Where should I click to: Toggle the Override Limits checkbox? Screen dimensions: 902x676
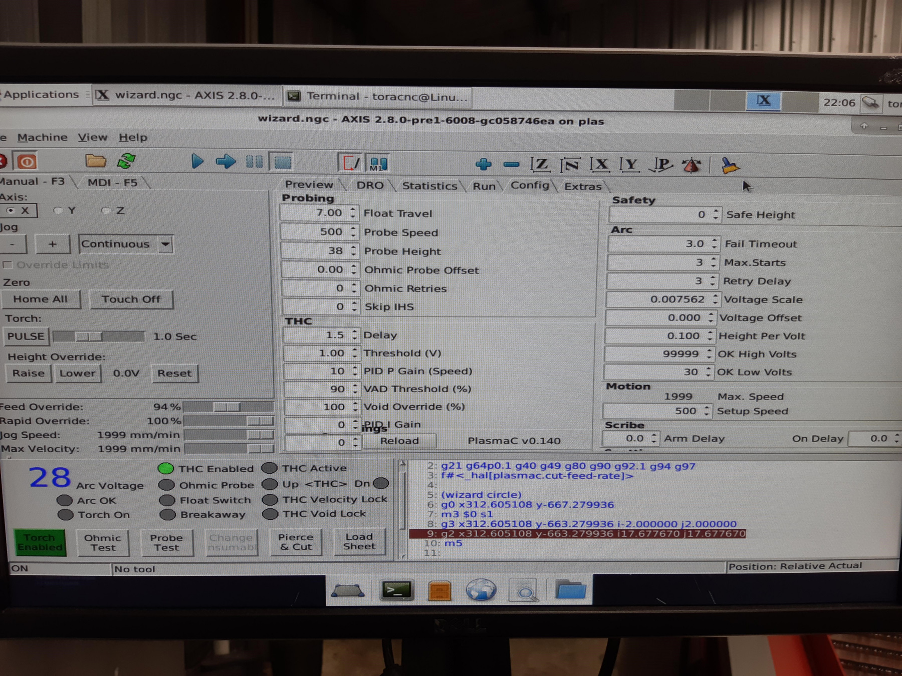[x=7, y=265]
